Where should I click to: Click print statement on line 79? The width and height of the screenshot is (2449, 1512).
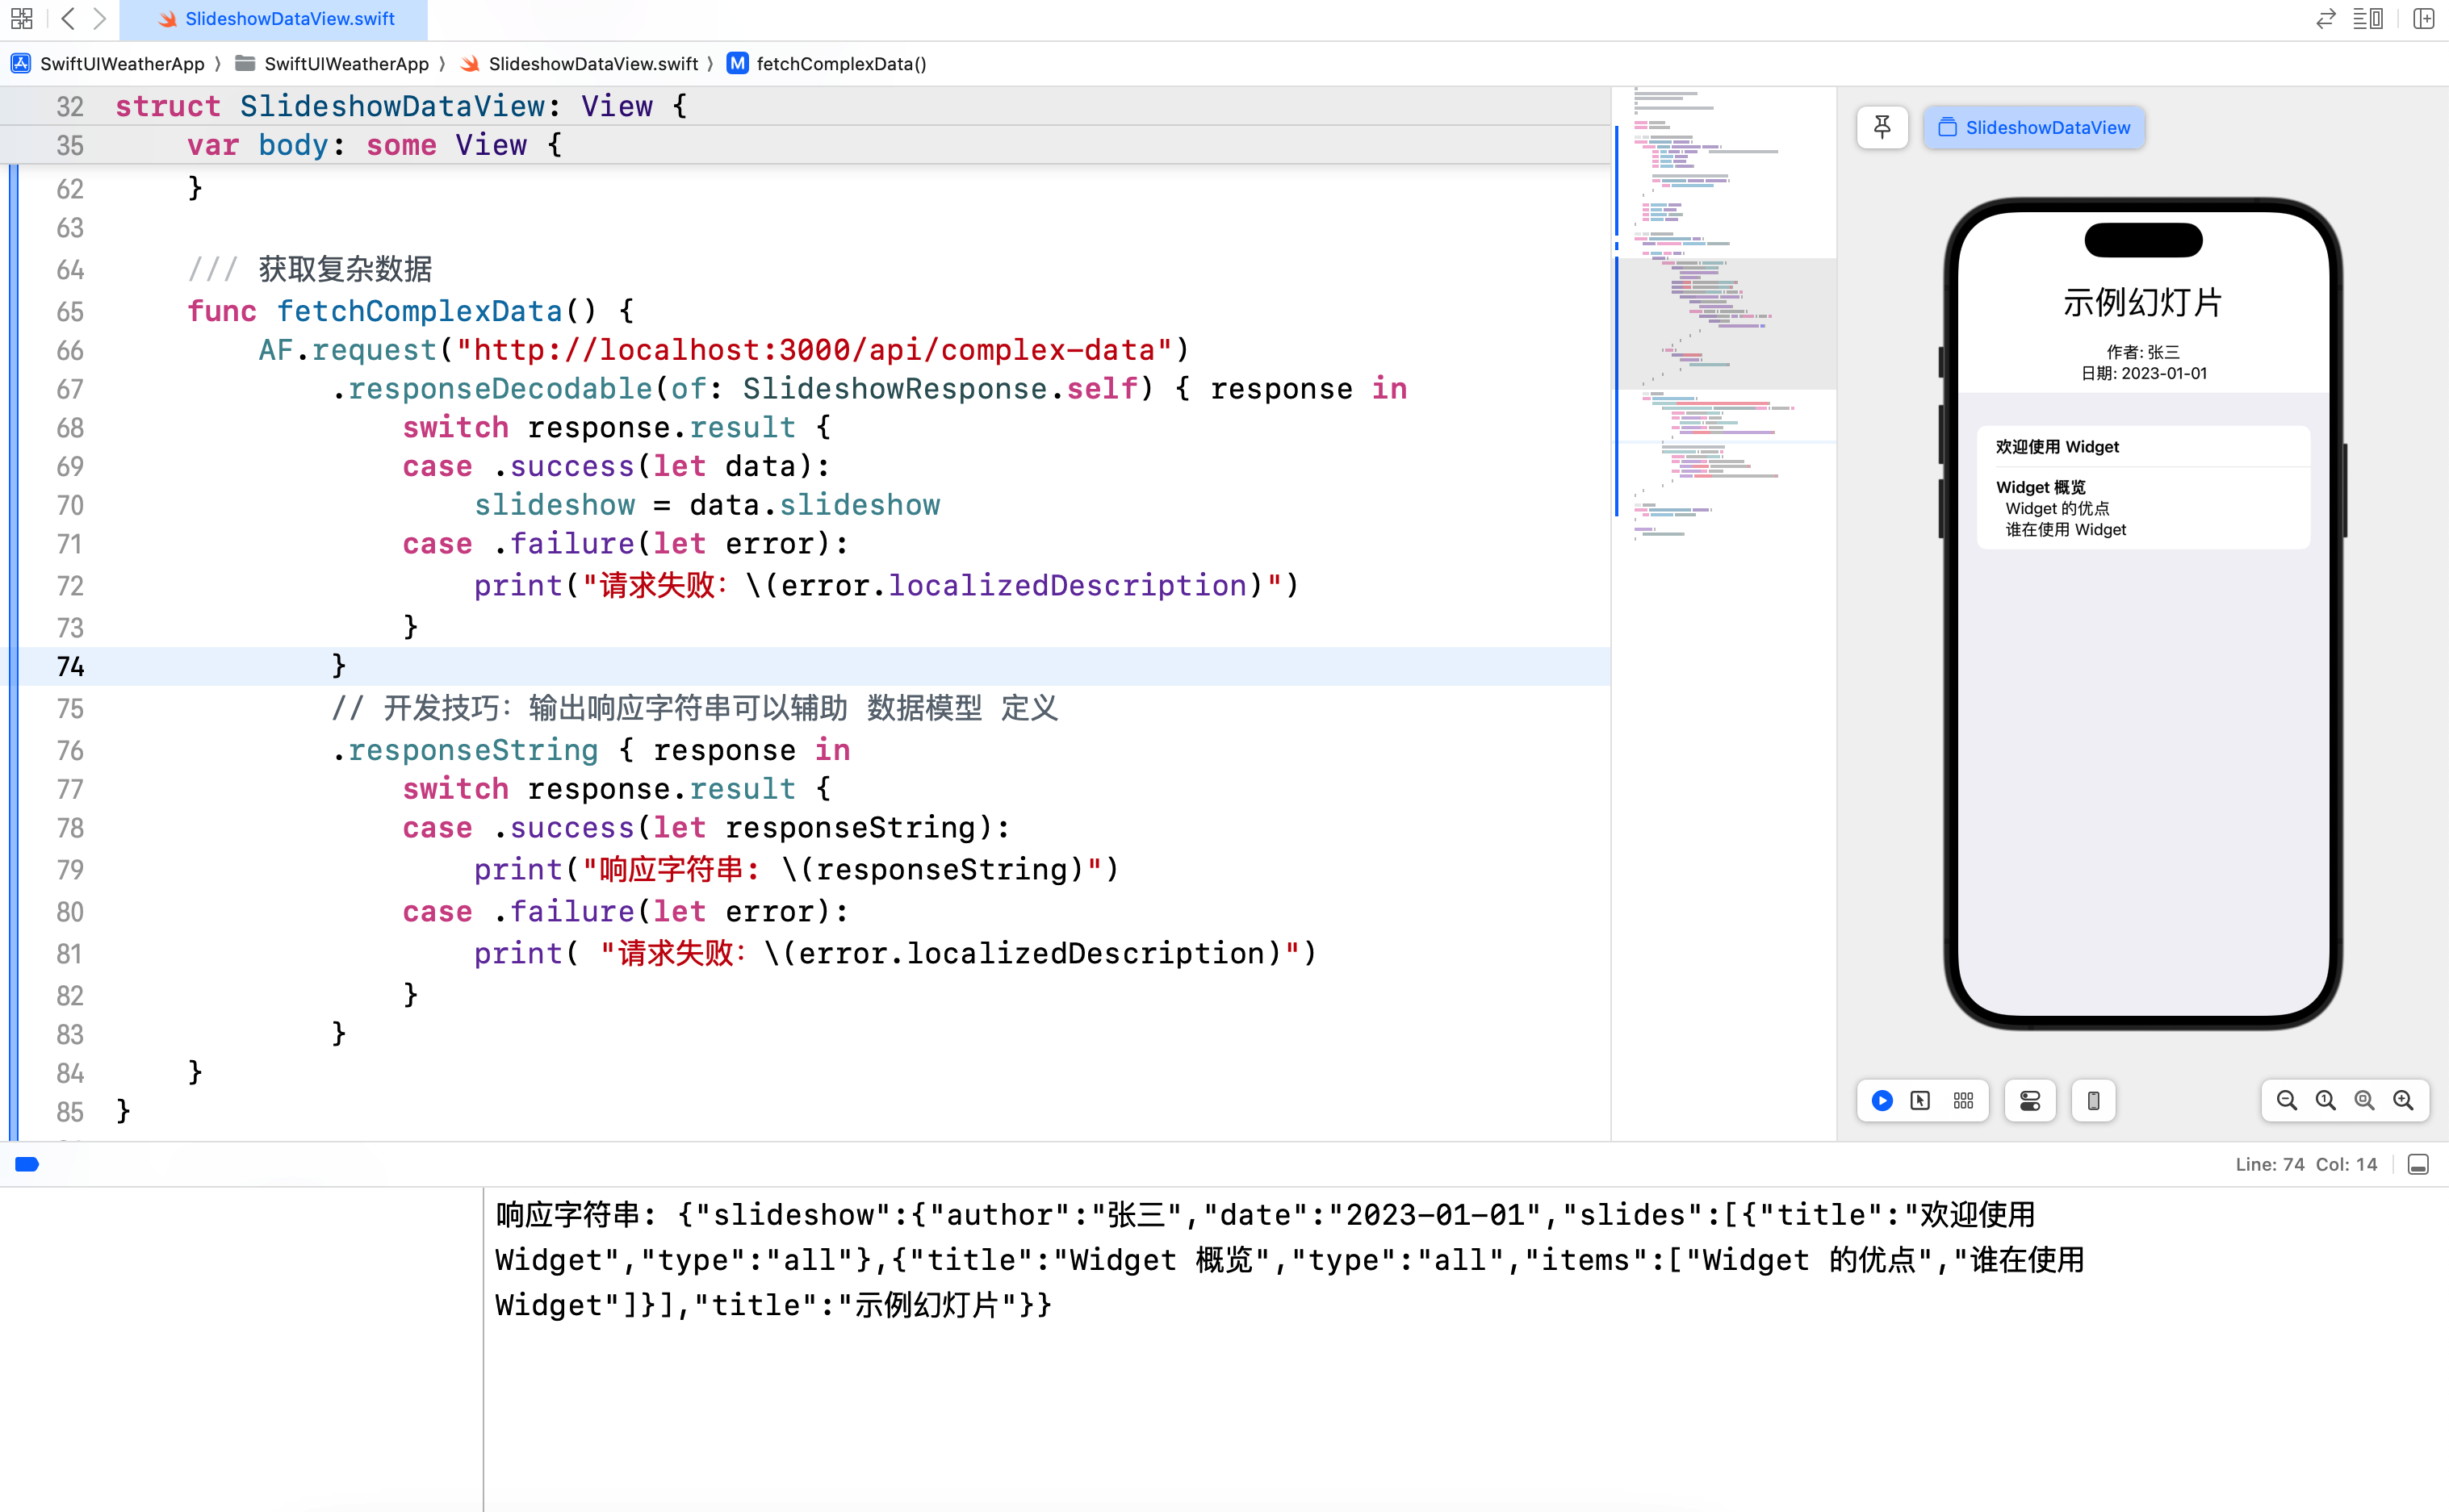pos(797,869)
